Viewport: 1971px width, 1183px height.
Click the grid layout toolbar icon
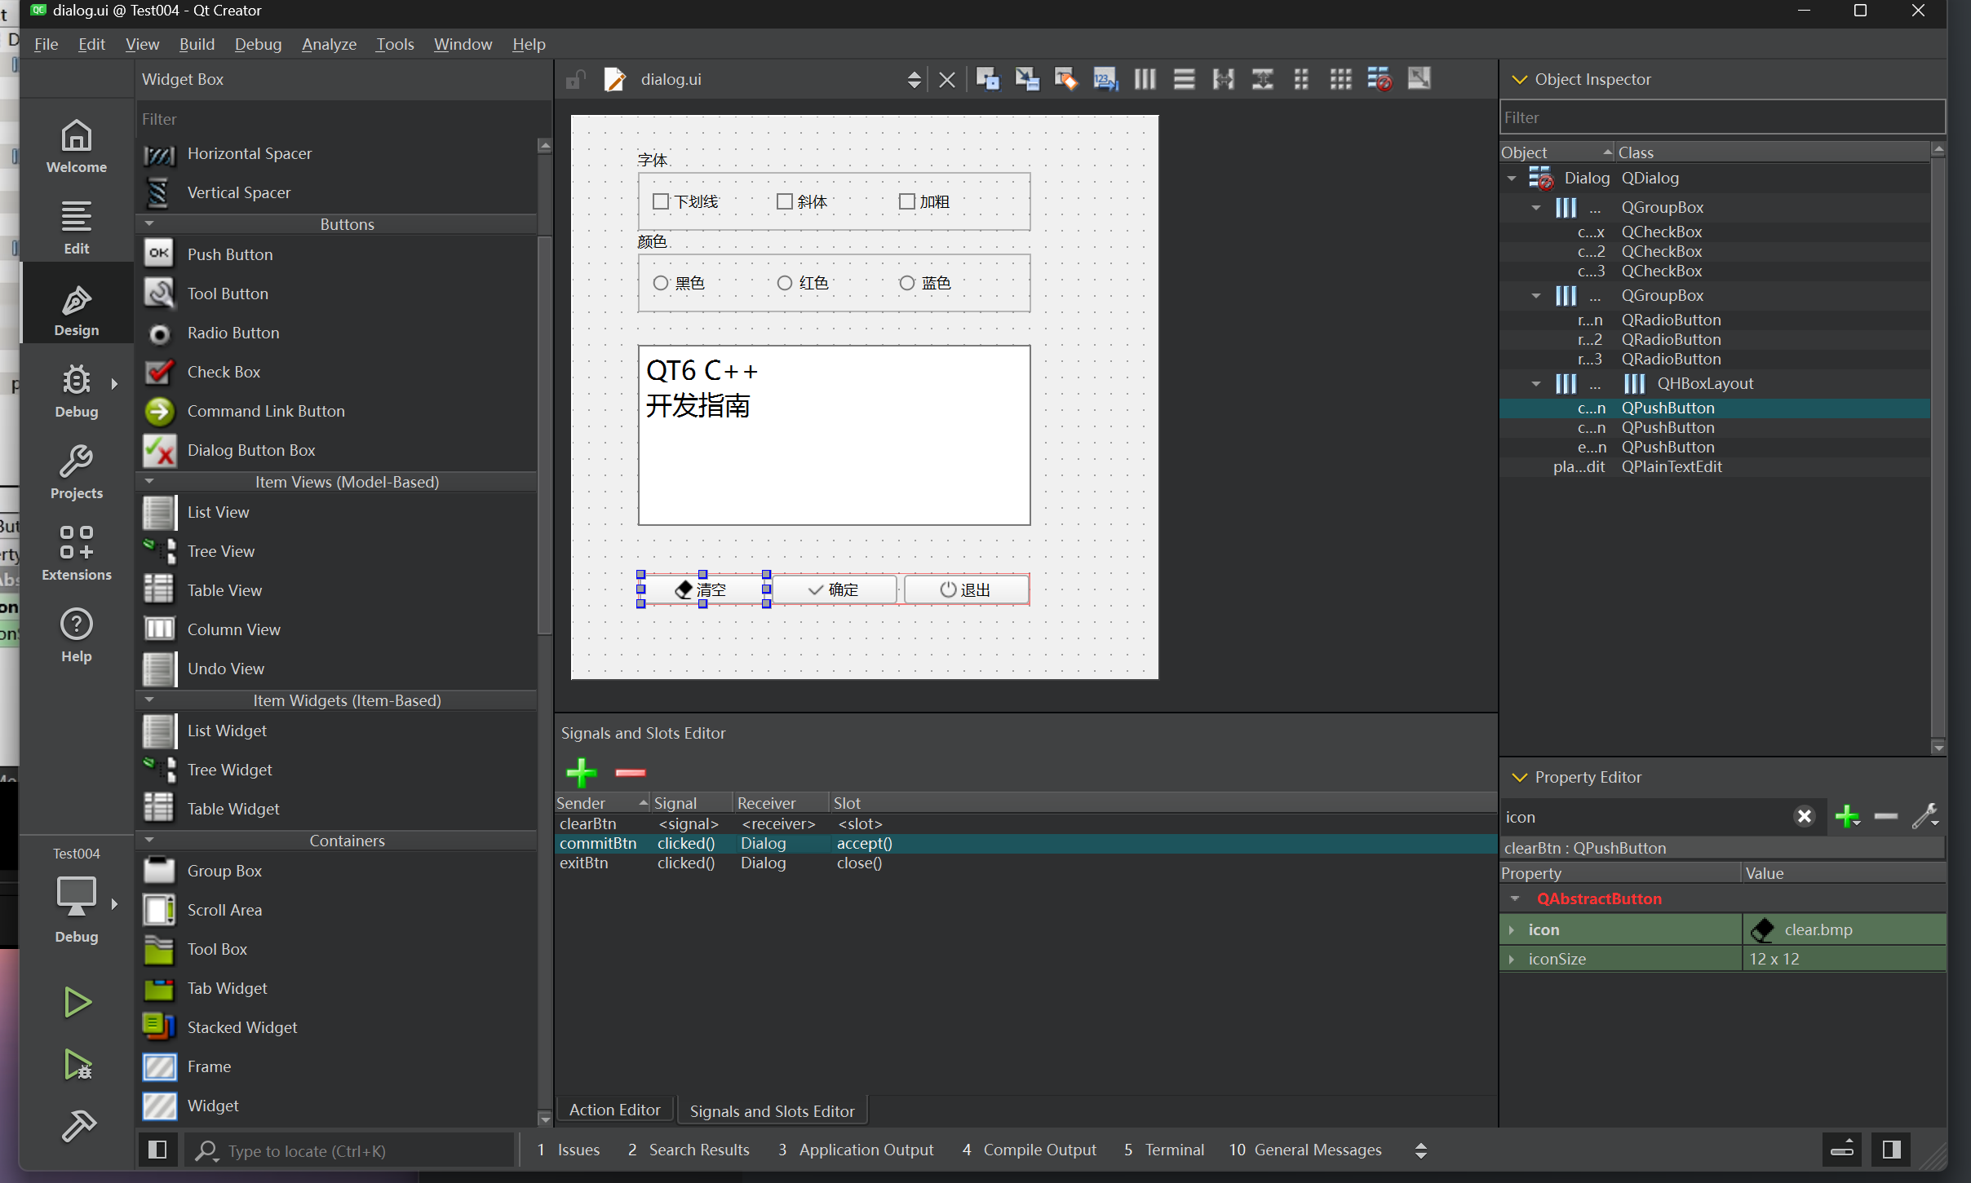pyautogui.click(x=1340, y=79)
